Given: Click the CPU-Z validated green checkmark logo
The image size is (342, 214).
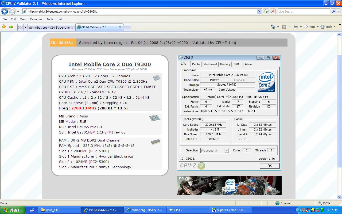Looking at the screenshot, I should point(201,166).
